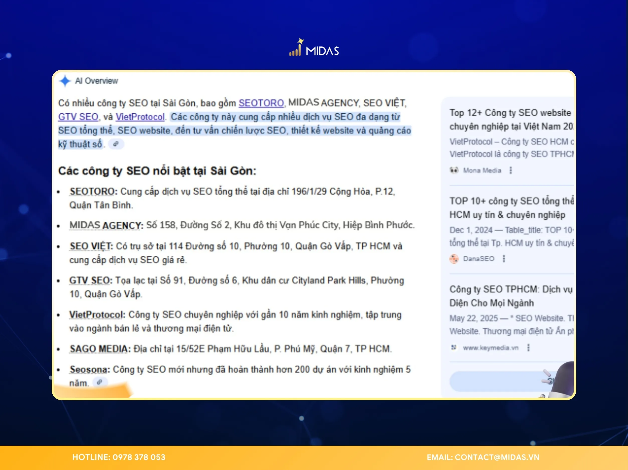The image size is (628, 470).
Task: Open the three-dot menu beside DanaSEO
Action: point(504,258)
